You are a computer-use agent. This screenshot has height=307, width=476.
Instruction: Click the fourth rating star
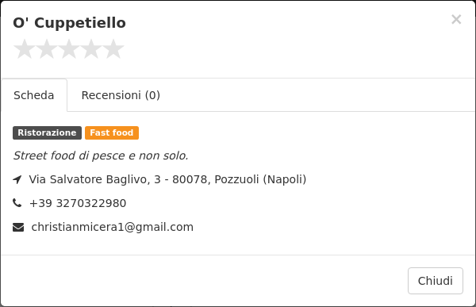pos(91,49)
